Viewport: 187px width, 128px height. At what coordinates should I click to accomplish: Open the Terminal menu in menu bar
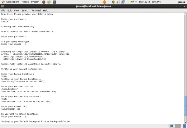click(36, 11)
